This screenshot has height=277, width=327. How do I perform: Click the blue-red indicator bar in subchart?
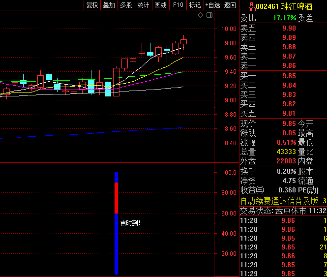click(117, 223)
